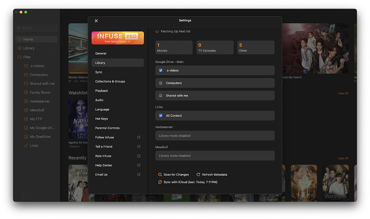Click the external link icon beside Email Us

pos(139,175)
